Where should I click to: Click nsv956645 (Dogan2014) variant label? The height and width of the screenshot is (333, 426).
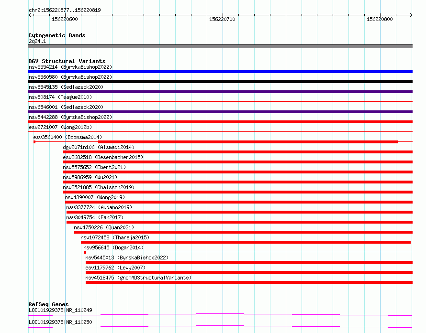(113, 247)
